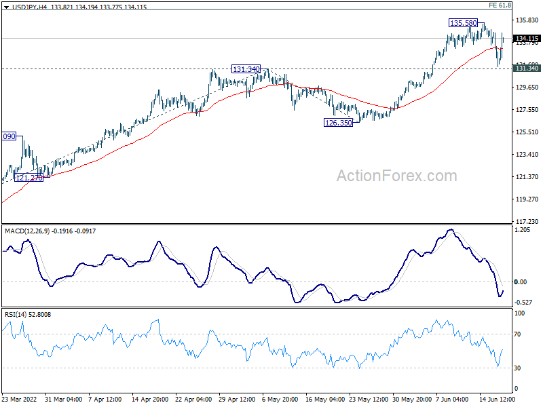Click the MACD(12,26,9) indicator label

point(50,231)
